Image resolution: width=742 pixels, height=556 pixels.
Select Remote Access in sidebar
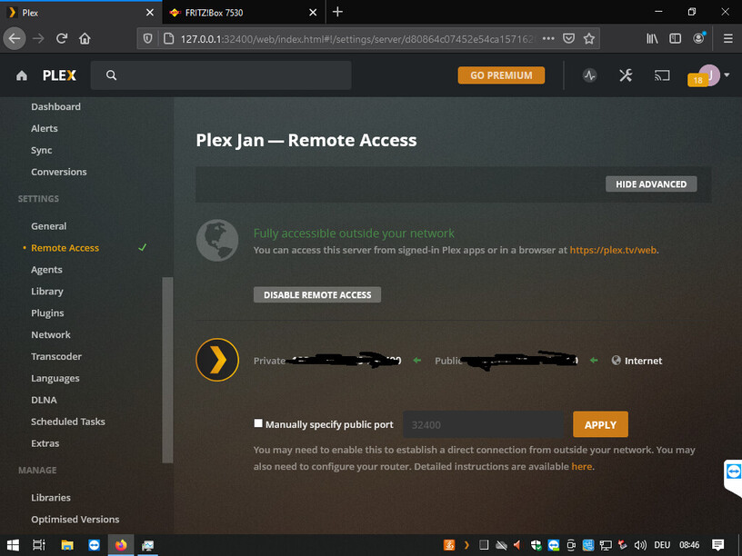[x=65, y=248]
